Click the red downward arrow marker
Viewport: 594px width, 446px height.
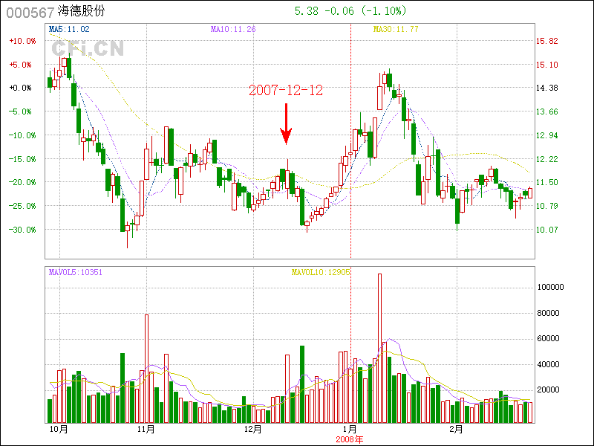click(x=286, y=125)
